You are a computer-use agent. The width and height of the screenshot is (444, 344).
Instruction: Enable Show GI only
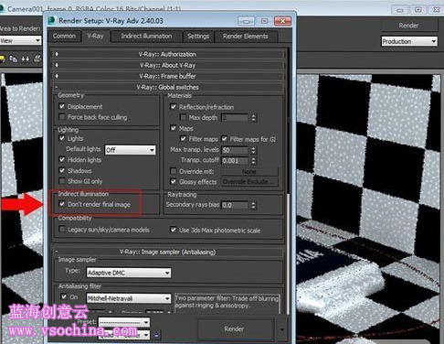tap(62, 181)
